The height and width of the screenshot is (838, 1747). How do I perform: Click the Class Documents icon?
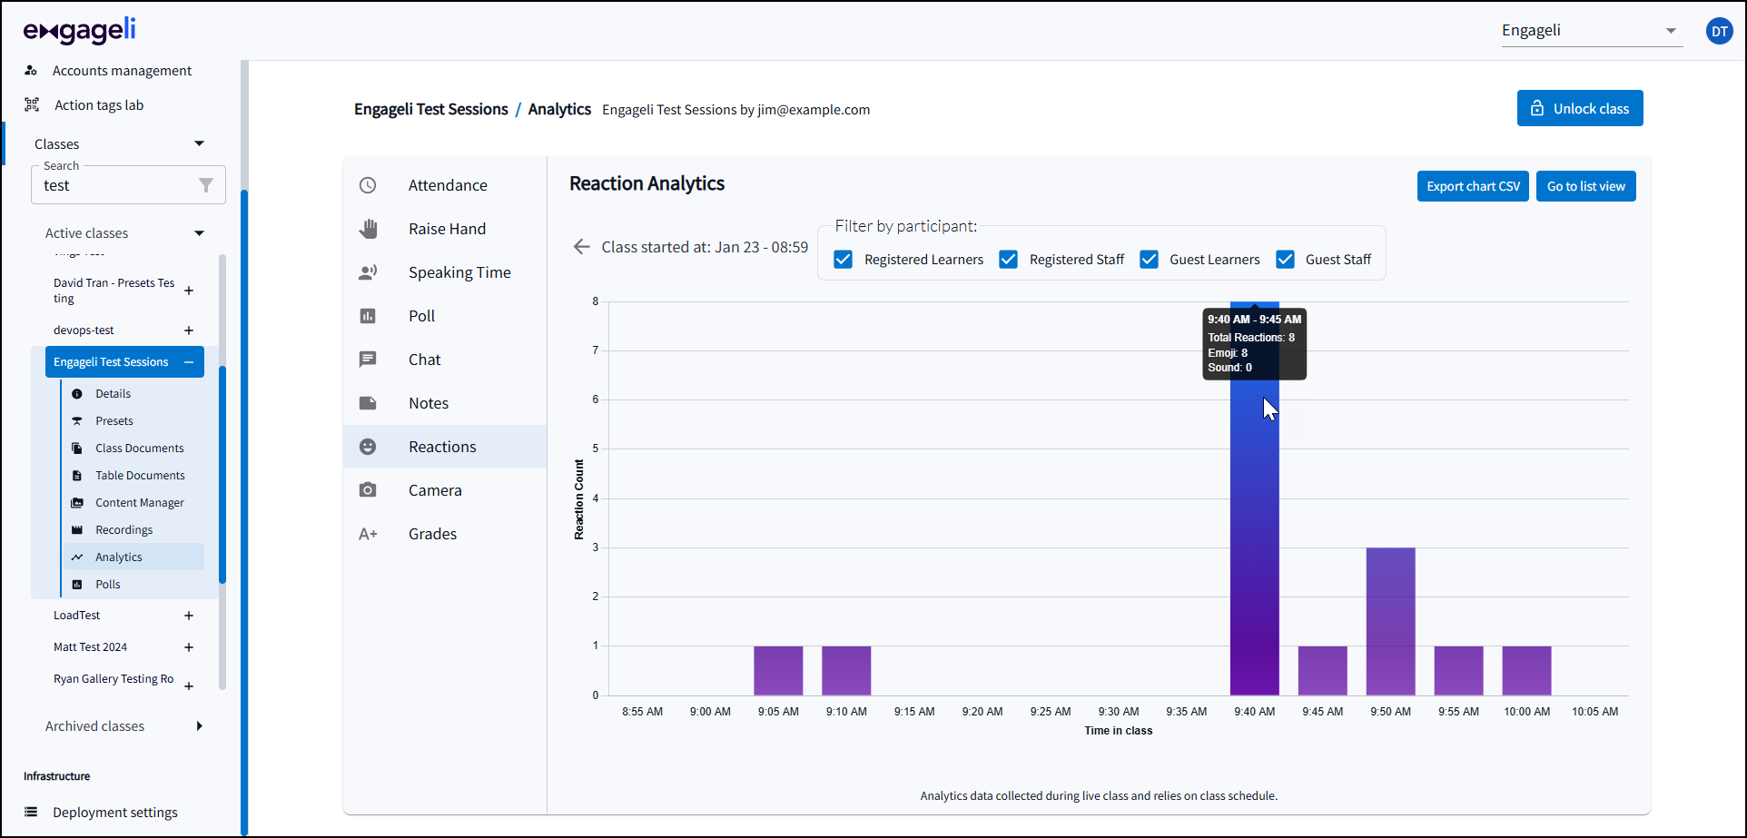coord(77,449)
